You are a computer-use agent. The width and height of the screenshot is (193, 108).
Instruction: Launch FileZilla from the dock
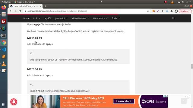tap(4, 21)
